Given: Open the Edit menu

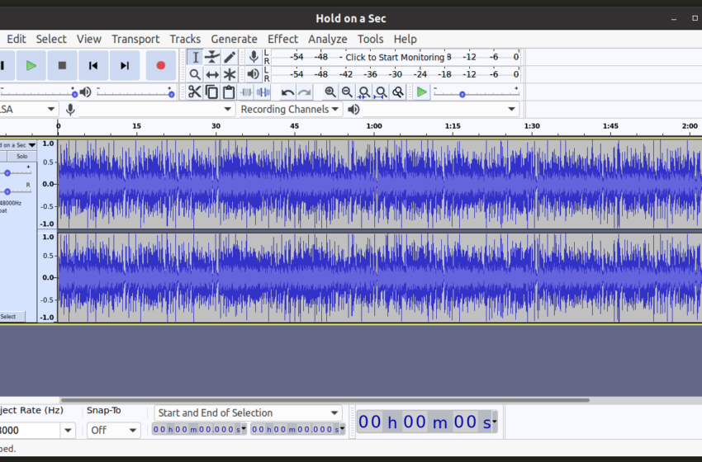Looking at the screenshot, I should pyautogui.click(x=17, y=39).
